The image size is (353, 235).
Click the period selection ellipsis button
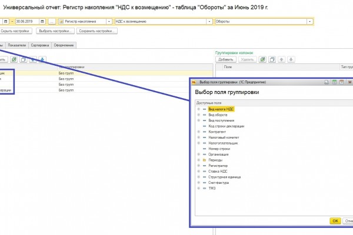tap(52, 22)
